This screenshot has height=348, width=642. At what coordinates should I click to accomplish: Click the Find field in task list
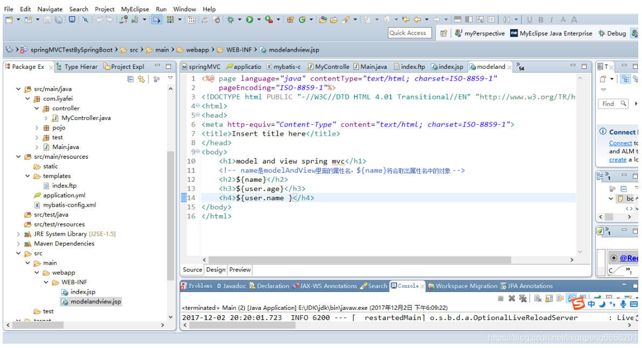tap(612, 104)
